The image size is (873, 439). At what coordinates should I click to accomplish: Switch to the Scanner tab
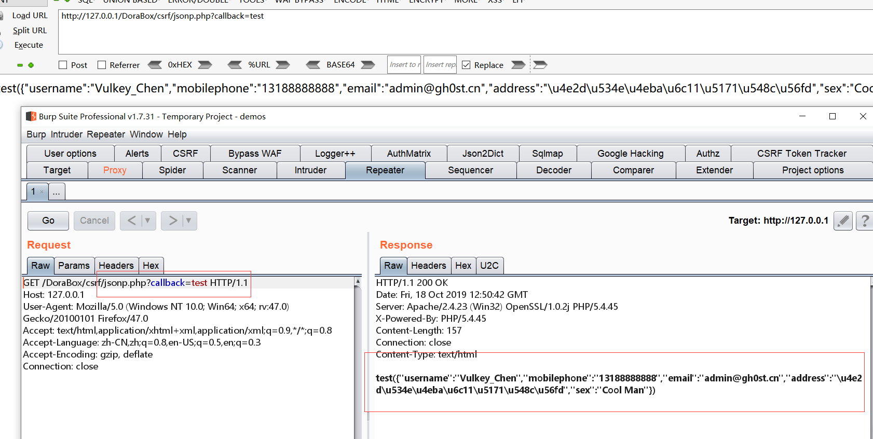(239, 170)
